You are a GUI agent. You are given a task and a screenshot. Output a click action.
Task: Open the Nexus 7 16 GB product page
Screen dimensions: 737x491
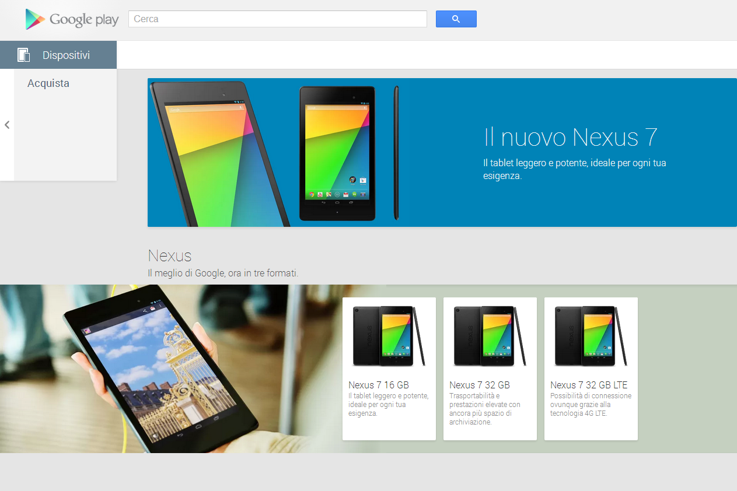pyautogui.click(x=378, y=384)
